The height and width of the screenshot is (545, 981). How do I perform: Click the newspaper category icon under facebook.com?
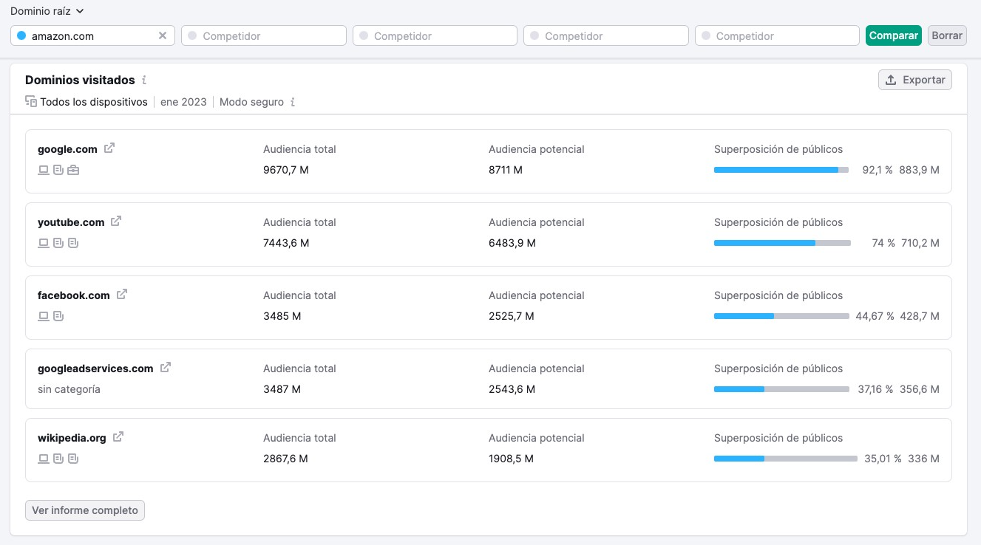tap(58, 316)
